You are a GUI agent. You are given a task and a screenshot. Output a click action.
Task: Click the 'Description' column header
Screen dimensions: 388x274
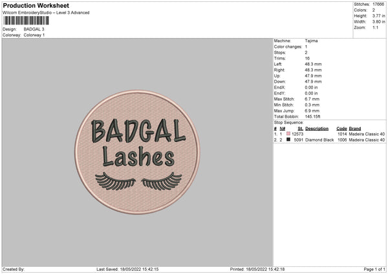coord(317,129)
